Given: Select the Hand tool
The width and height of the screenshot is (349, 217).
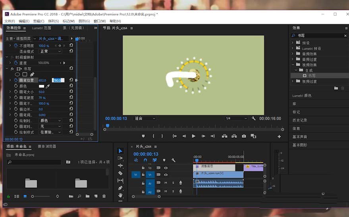Looking at the screenshot, I should point(121,195).
